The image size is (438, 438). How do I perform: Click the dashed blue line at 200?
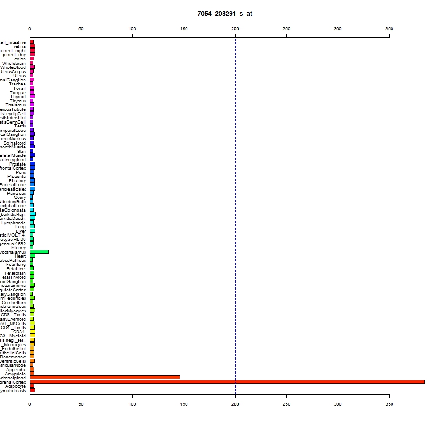(x=235, y=215)
